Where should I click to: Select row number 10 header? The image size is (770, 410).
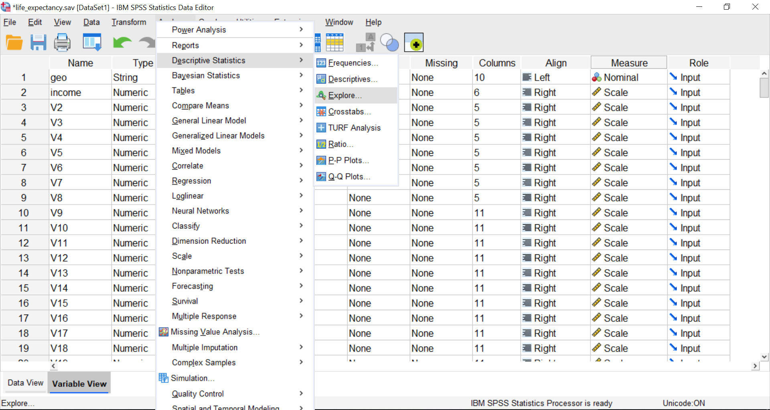pos(24,213)
